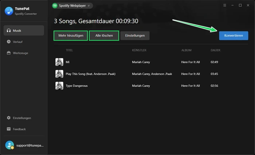Click album Here For It All in Mi row
Screen dimensions: 255x155
(191, 62)
